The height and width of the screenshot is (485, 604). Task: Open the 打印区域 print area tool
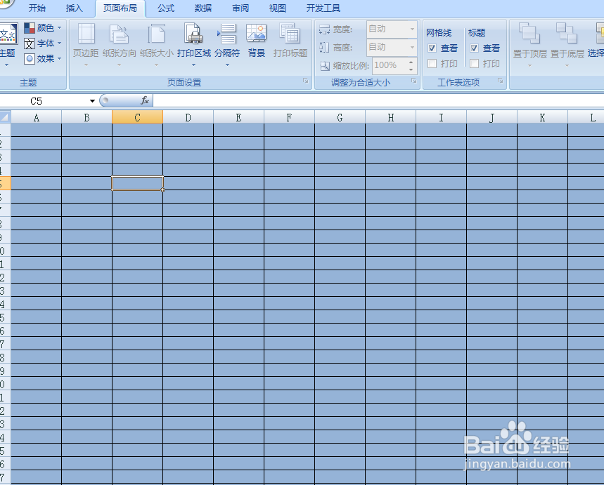point(194,44)
